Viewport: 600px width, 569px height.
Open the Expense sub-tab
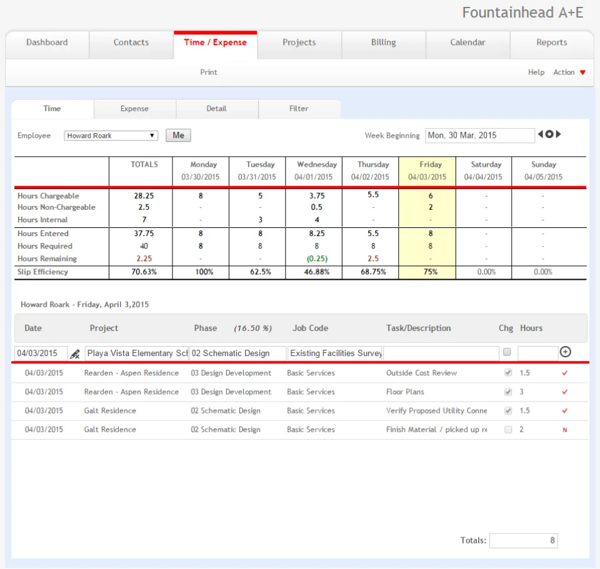(x=135, y=109)
